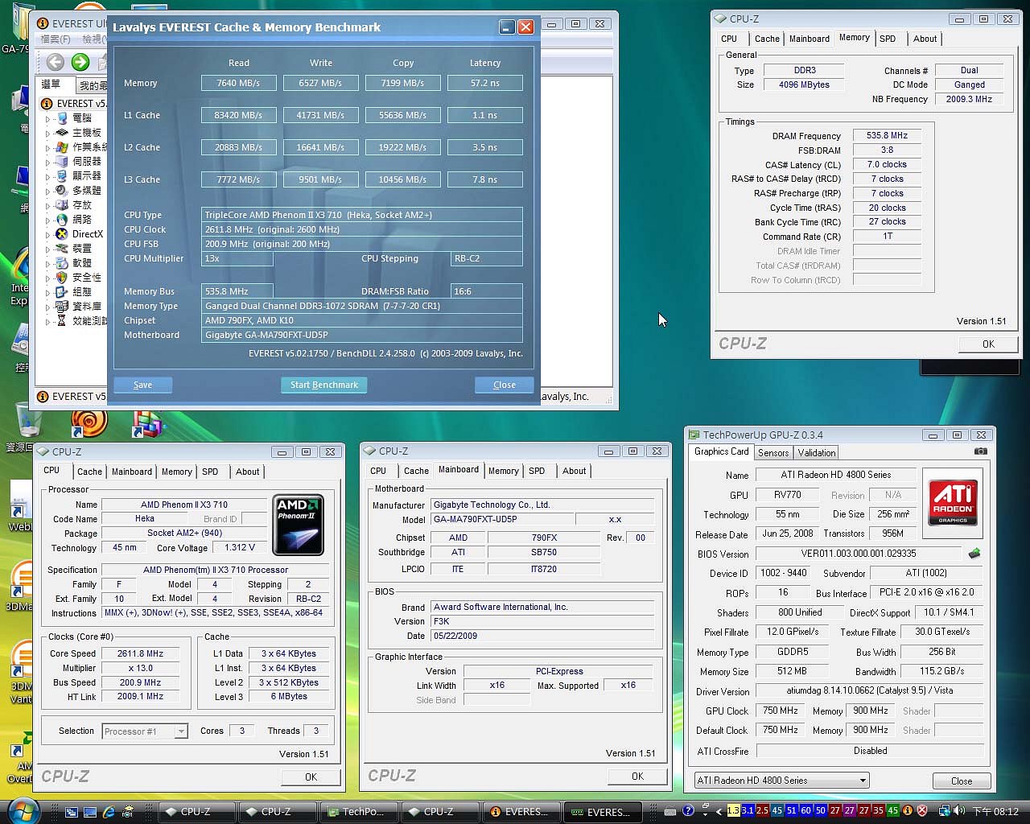Click the Memory Read 7640 MB/s field
Screen dimensions: 1030x824
pyautogui.click(x=239, y=83)
